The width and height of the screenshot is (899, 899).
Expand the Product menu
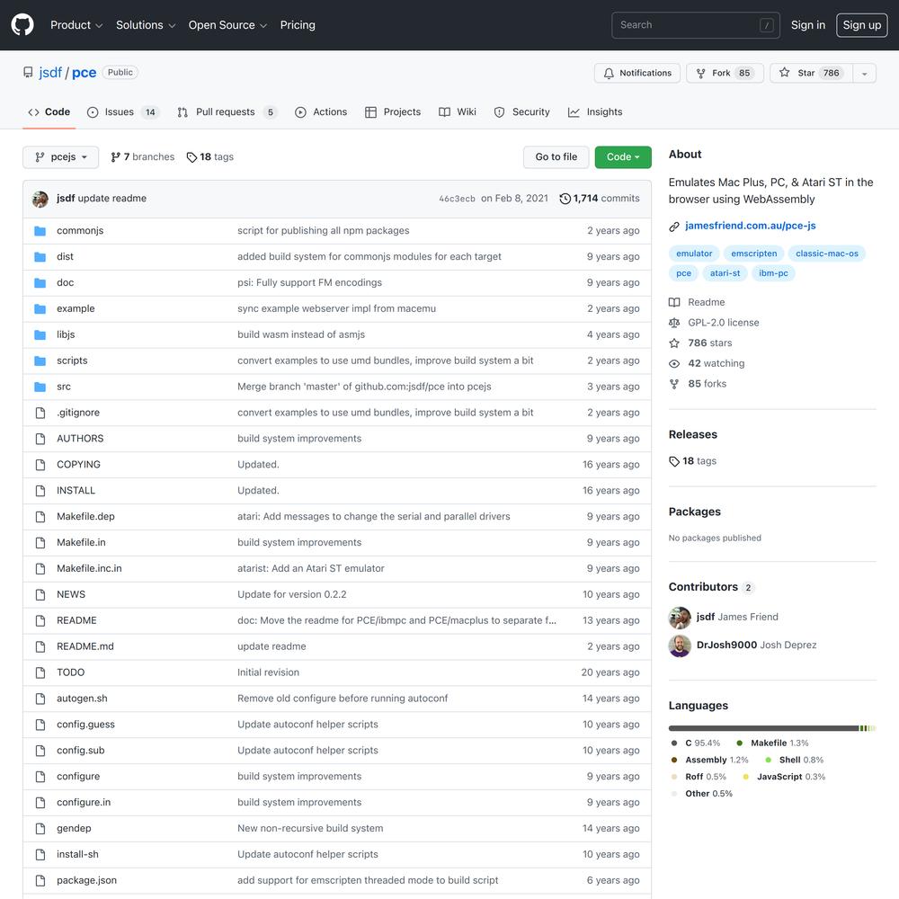click(x=76, y=25)
